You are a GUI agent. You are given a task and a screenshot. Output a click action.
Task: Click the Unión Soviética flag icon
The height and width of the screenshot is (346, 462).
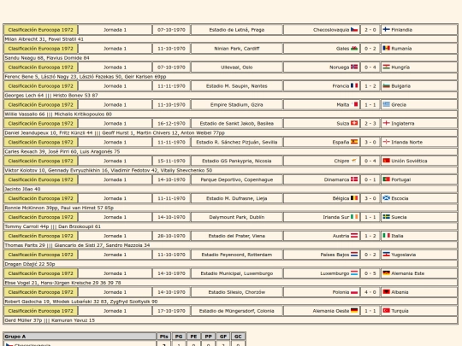pyautogui.click(x=386, y=161)
